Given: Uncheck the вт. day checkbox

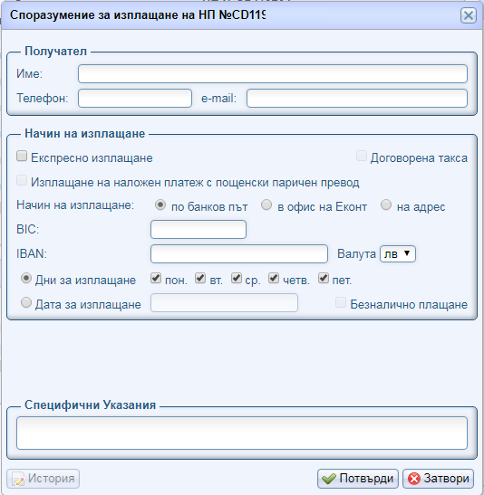Looking at the screenshot, I should (x=200, y=278).
